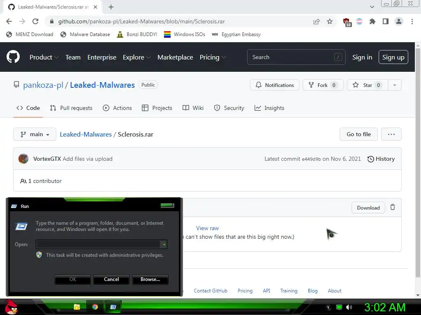Open the History clock link
The image size is (421, 315).
click(x=381, y=159)
